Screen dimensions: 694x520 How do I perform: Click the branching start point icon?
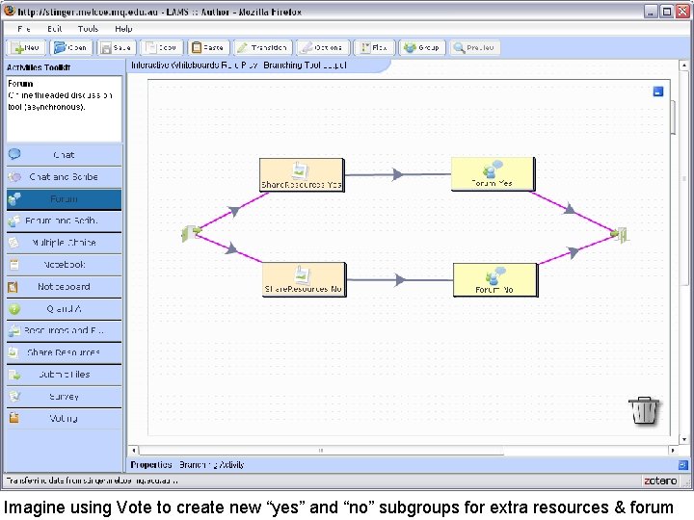[191, 233]
